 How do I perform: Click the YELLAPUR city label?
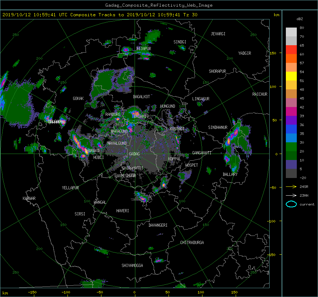click(70, 188)
